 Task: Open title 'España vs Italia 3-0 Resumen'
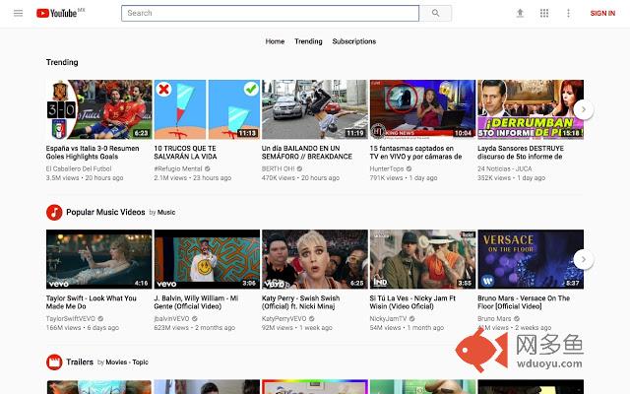coord(93,153)
